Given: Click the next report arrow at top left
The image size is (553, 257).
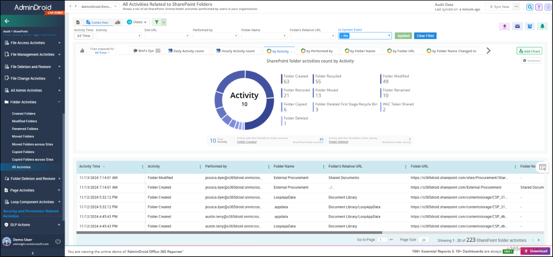Looking at the screenshot, I should tap(76, 6).
